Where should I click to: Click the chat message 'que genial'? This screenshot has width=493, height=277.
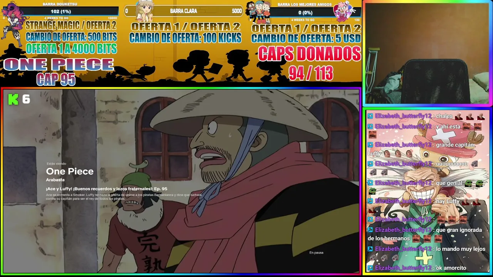pyautogui.click(x=449, y=183)
